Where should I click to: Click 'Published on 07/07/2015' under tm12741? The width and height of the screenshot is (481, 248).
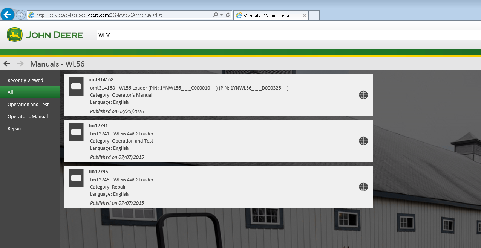coord(117,157)
